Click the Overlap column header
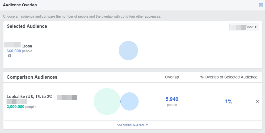This screenshot has width=265, height=133. [172, 77]
